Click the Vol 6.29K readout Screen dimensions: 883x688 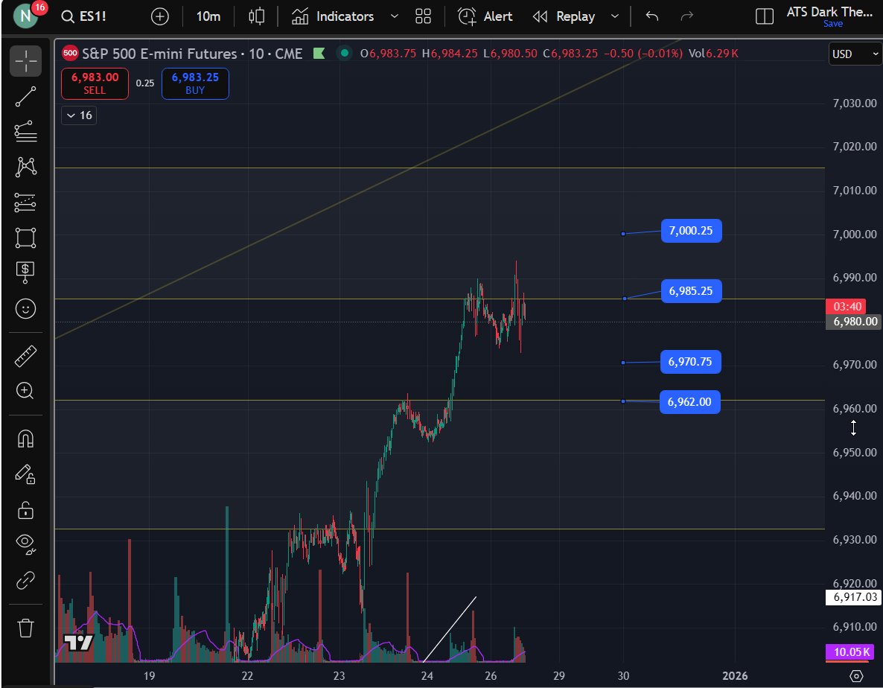click(x=713, y=54)
